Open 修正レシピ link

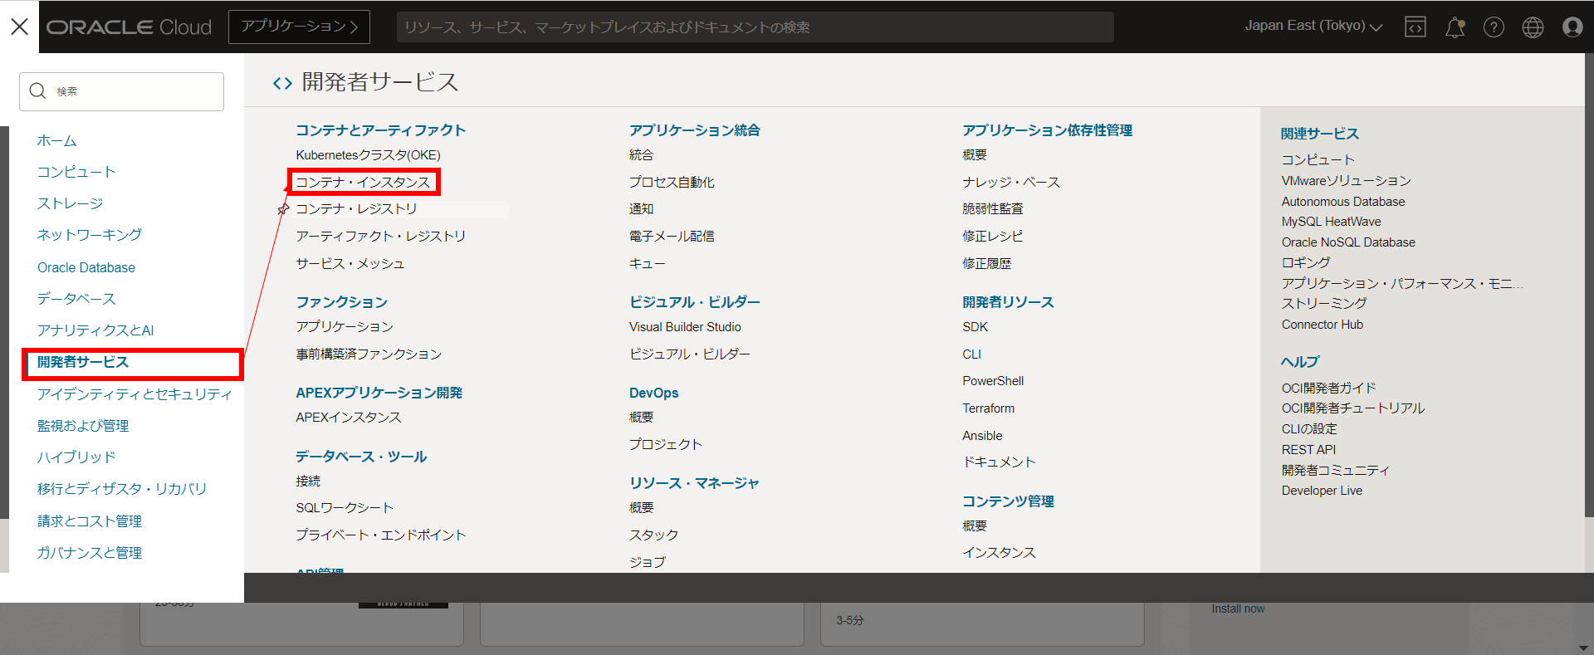tap(993, 237)
